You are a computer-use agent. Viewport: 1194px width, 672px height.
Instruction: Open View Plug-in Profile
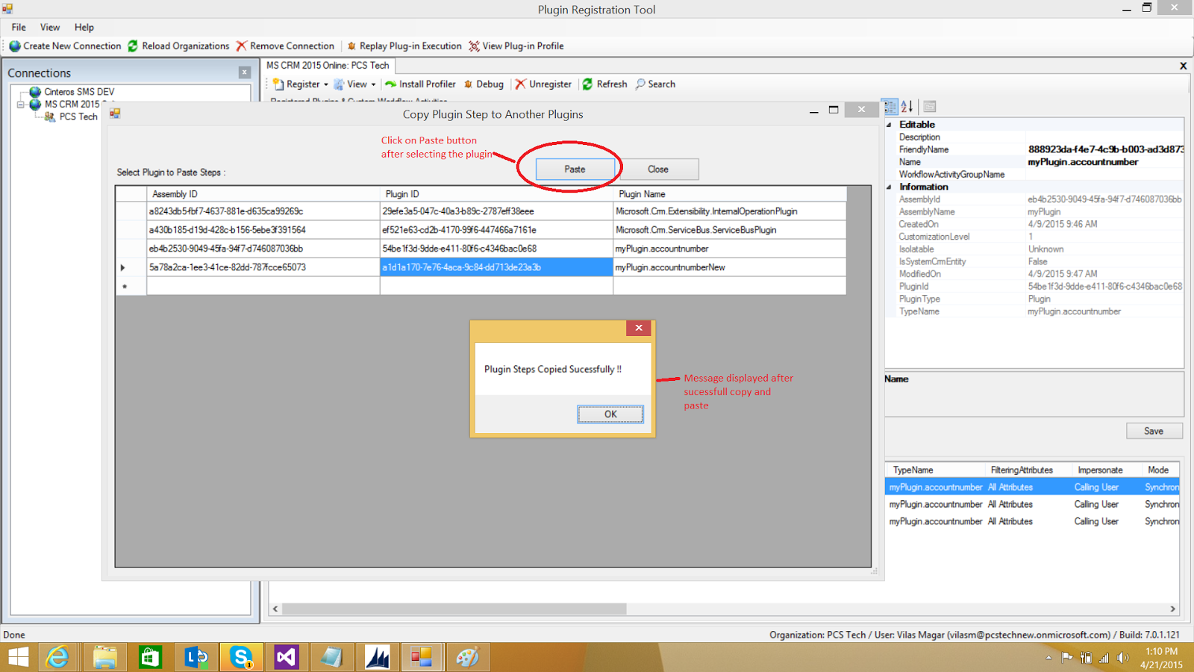[516, 46]
